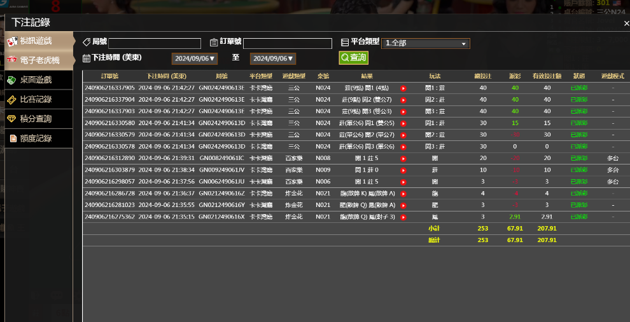Image resolution: width=630 pixels, height=322 pixels.
Task: Watch replay for order 240906216303879
Action: click(x=403, y=170)
